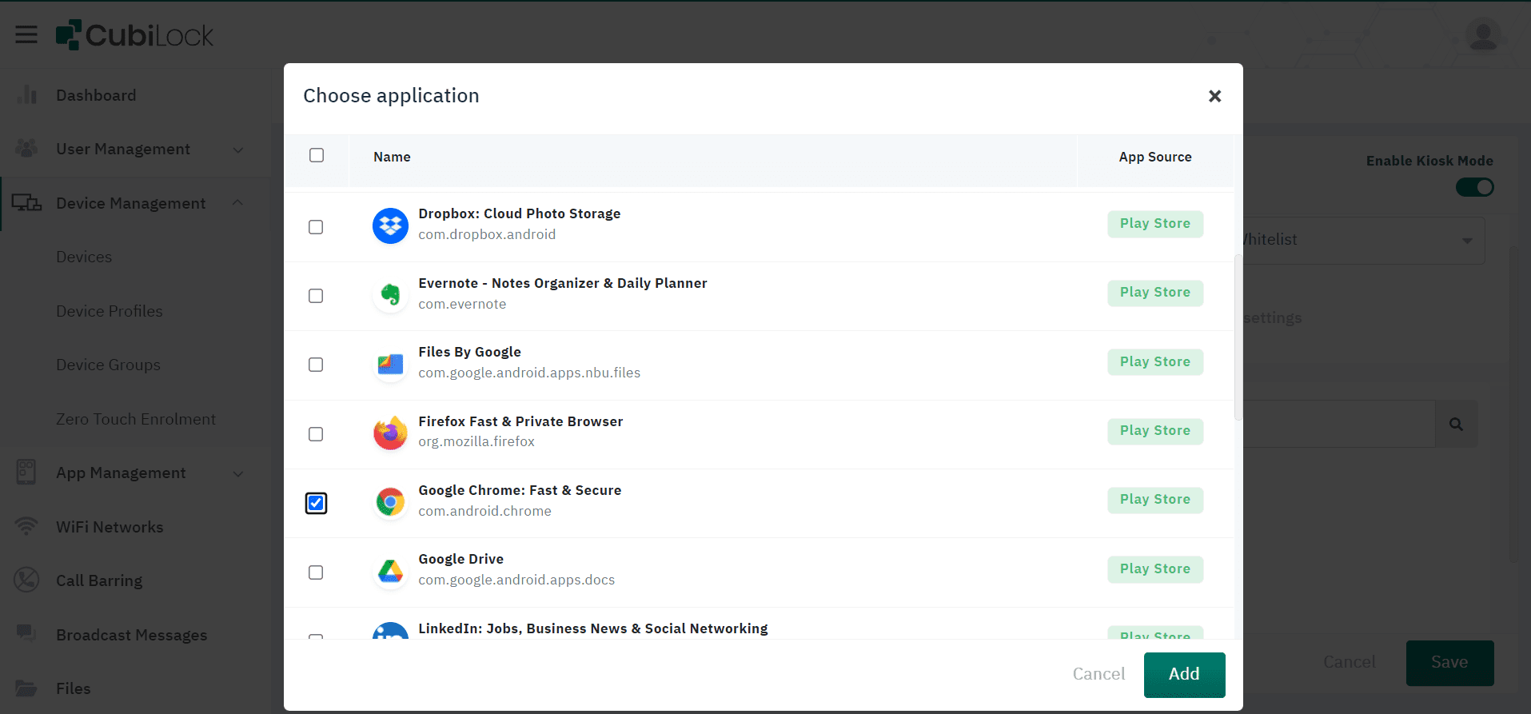The image size is (1531, 714).
Task: Collapse the Device Management chevron
Action: click(238, 202)
